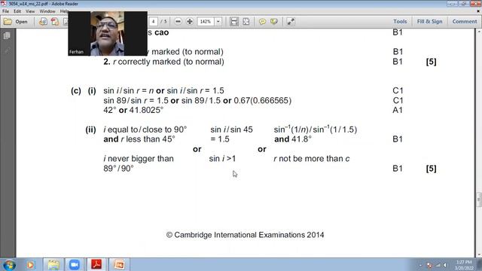The width and height of the screenshot is (482, 271).
Task: Open the Window menu
Action: point(47,11)
